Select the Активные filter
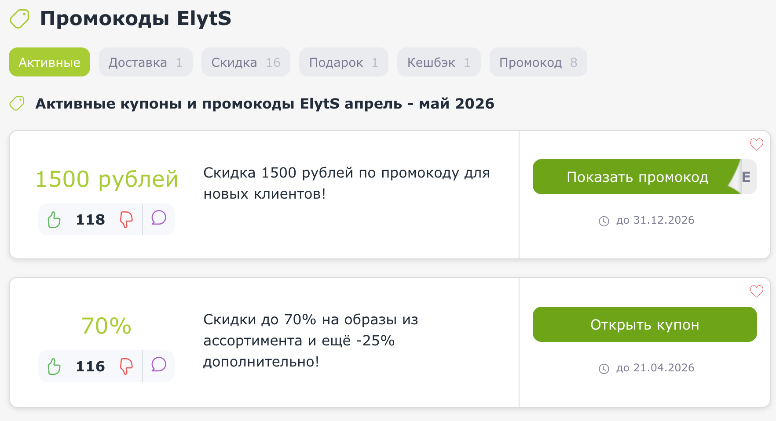 click(49, 62)
